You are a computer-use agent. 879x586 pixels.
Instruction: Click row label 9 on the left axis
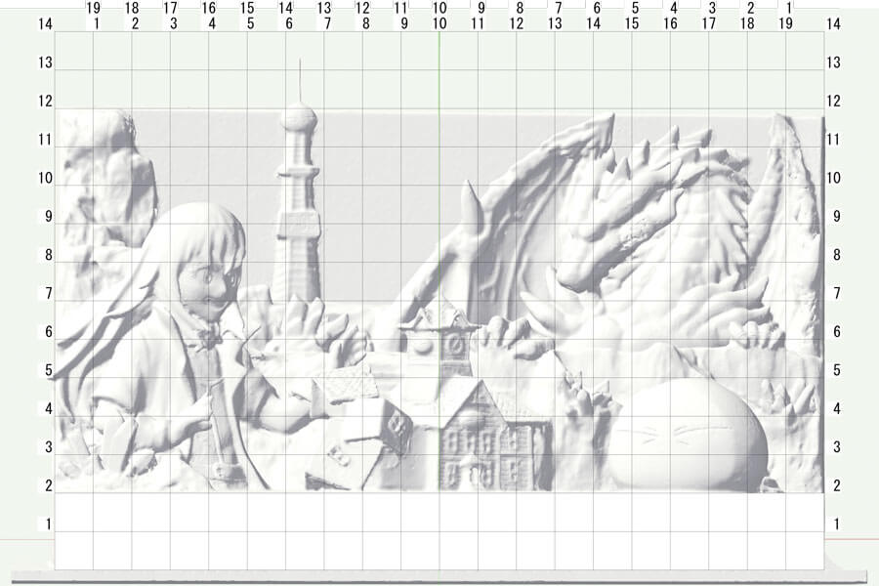coord(48,217)
